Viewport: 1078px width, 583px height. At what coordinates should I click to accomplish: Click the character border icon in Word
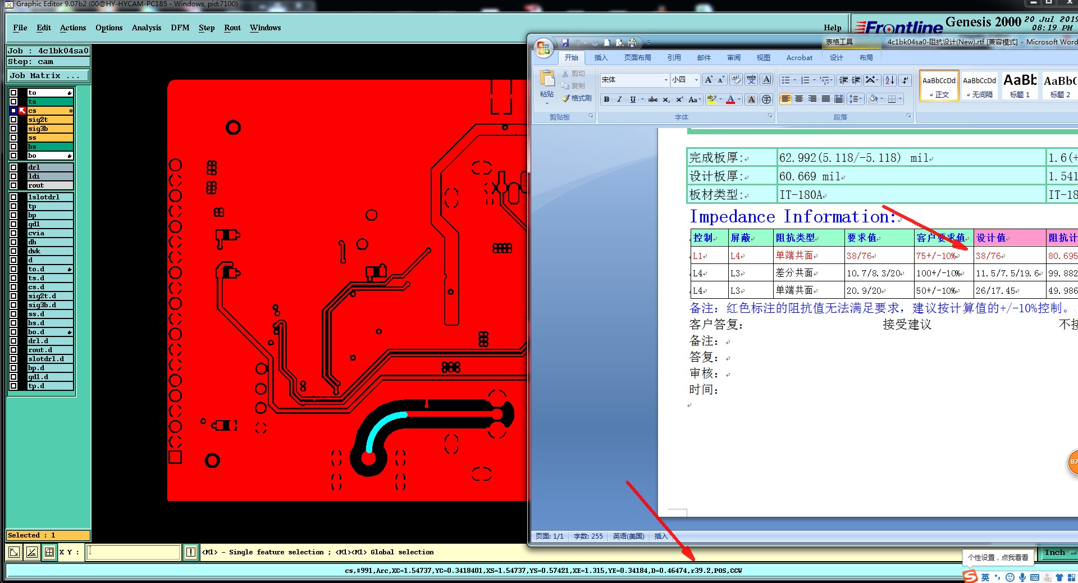766,80
